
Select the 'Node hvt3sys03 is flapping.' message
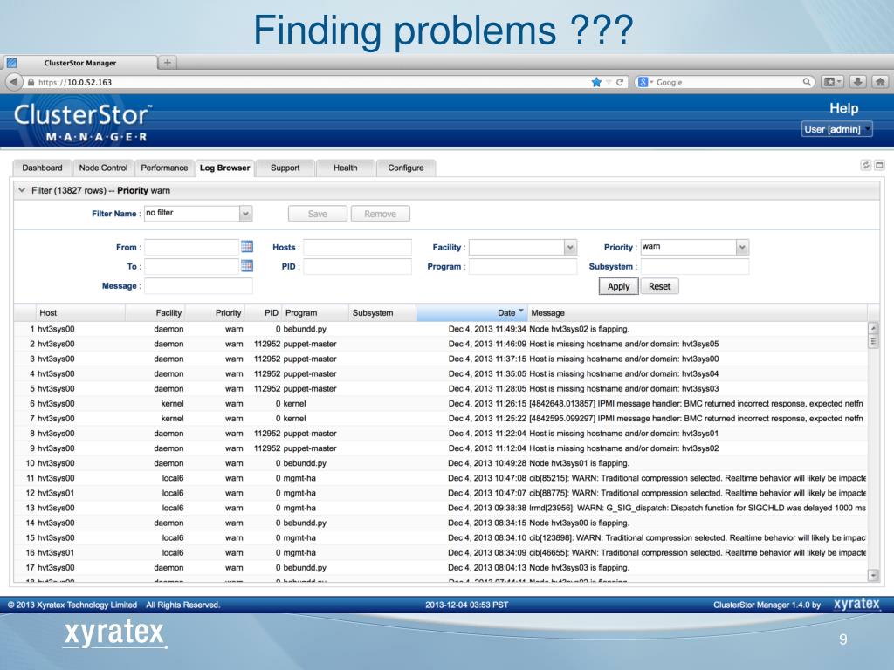point(580,567)
